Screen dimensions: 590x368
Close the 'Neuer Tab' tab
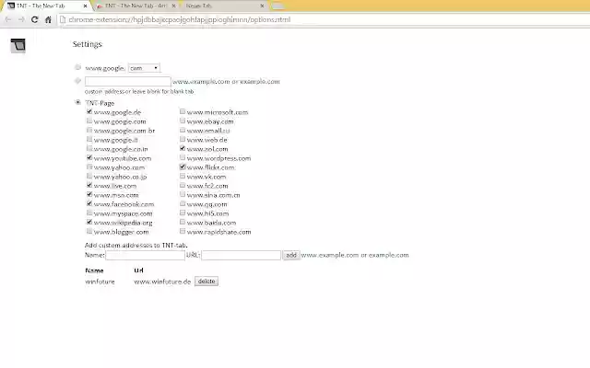tap(262, 6)
